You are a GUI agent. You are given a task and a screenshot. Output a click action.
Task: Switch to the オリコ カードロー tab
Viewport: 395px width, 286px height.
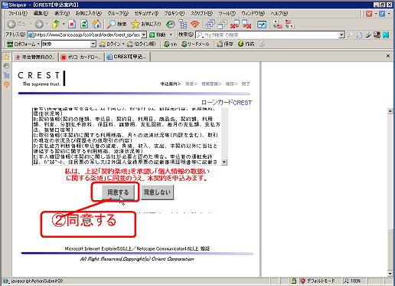pyautogui.click(x=81, y=58)
